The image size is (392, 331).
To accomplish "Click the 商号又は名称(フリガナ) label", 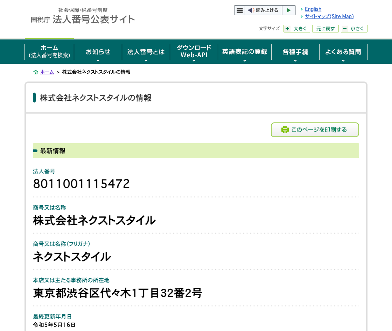I will [62, 244].
